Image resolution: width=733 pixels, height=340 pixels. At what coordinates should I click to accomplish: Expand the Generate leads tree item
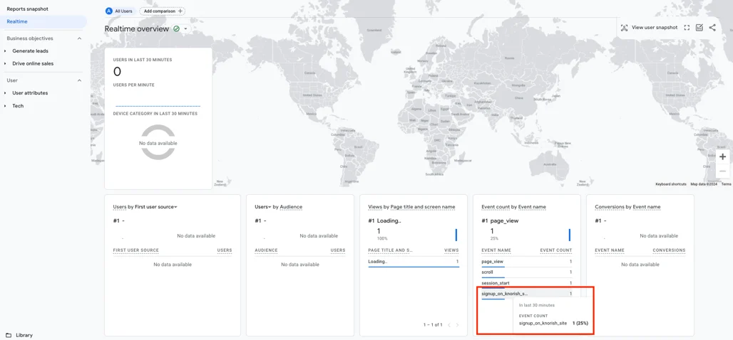tap(5, 51)
